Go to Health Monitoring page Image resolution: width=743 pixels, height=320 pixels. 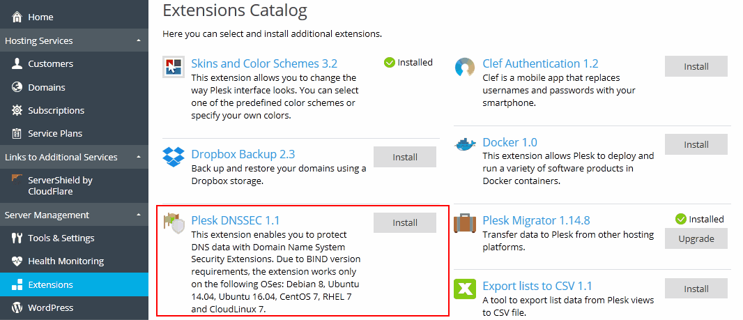click(66, 261)
